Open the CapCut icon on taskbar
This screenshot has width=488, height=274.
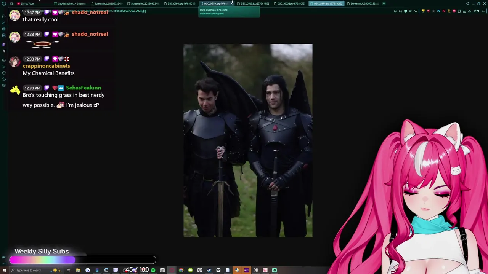tap(218, 270)
